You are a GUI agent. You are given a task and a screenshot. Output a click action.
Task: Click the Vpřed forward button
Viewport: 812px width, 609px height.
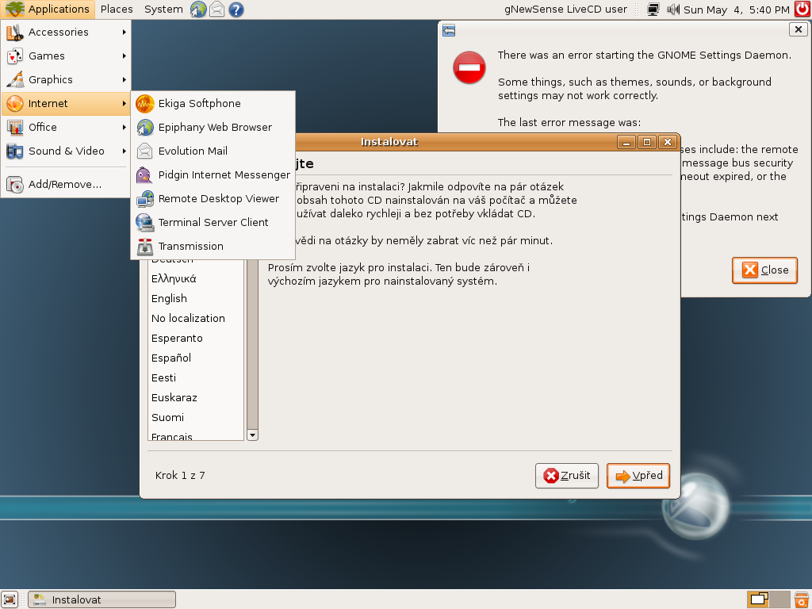(638, 476)
